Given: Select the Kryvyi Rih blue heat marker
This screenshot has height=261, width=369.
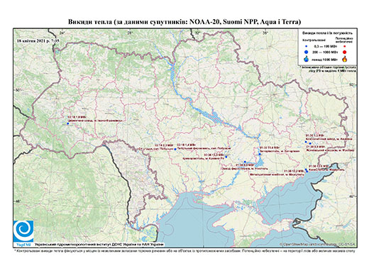Looking at the screenshot, I should pos(226,157).
